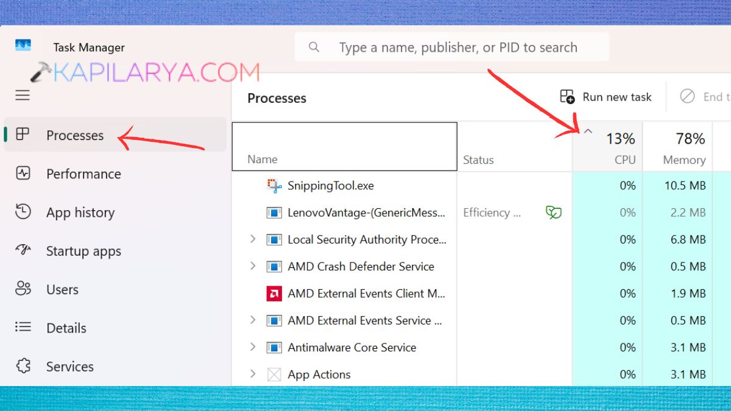Screen dimensions: 731x411
Task: Select the Local Security Authority Proce... row
Action: tap(481, 239)
